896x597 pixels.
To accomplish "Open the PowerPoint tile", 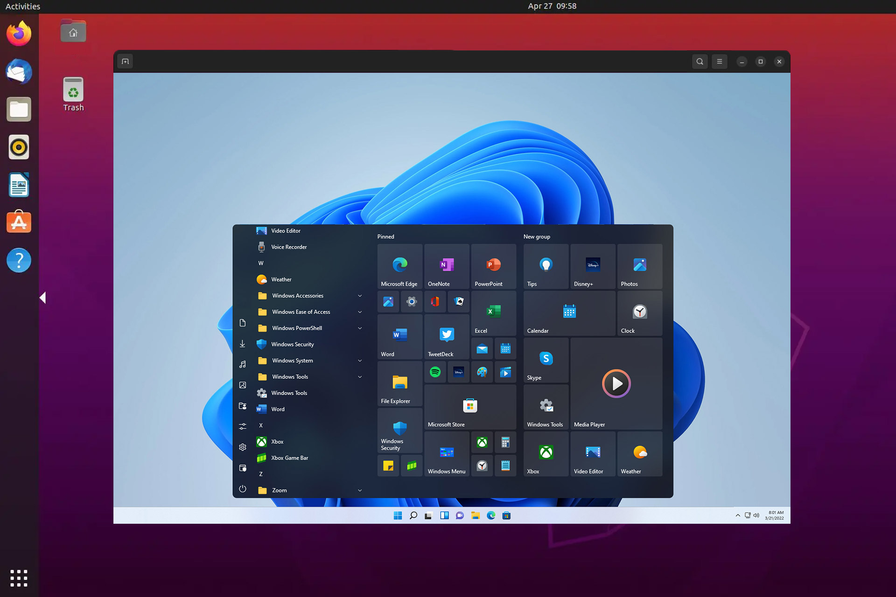I will 494,266.
